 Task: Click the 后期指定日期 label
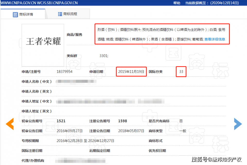pos(100,151)
